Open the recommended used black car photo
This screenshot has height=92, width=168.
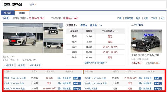(x=146, y=41)
